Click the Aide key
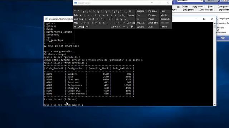Screen dimensions: 229x128 pyautogui.click(x=150, y=27)
